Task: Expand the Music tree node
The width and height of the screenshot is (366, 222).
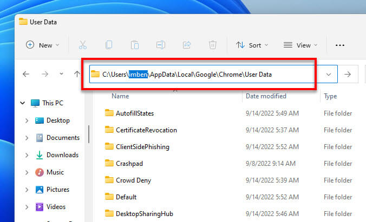Action: coord(27,172)
